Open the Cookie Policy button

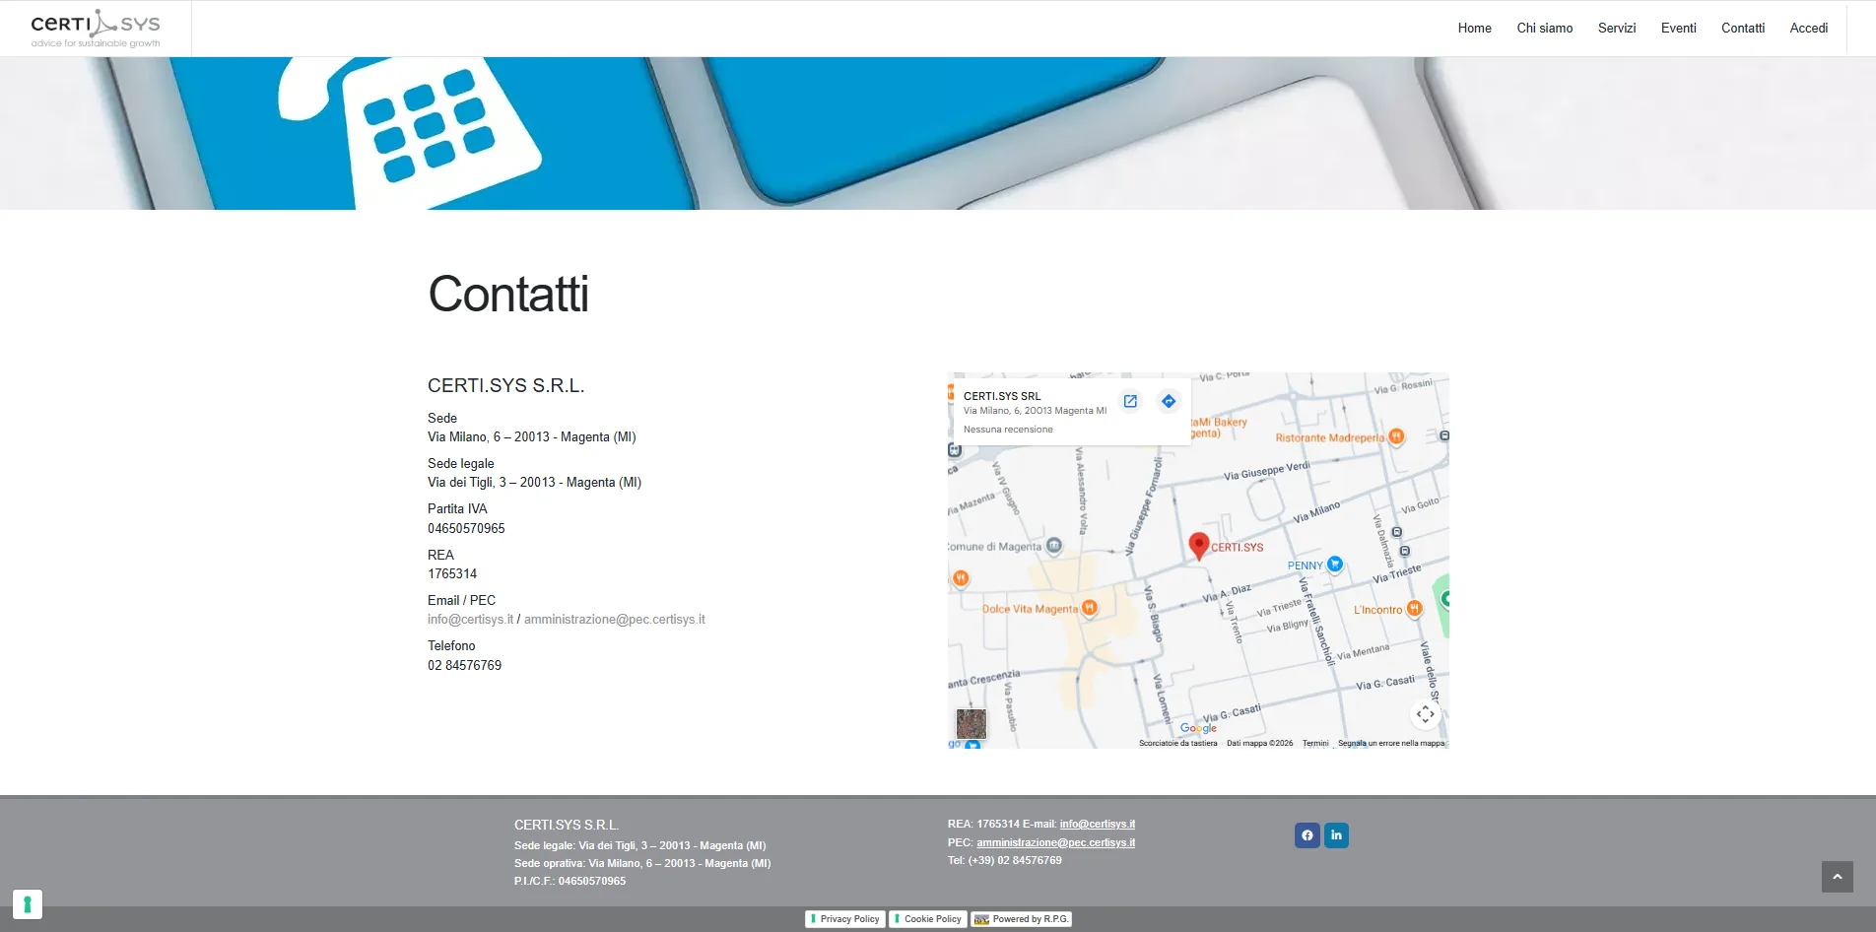(x=927, y=919)
